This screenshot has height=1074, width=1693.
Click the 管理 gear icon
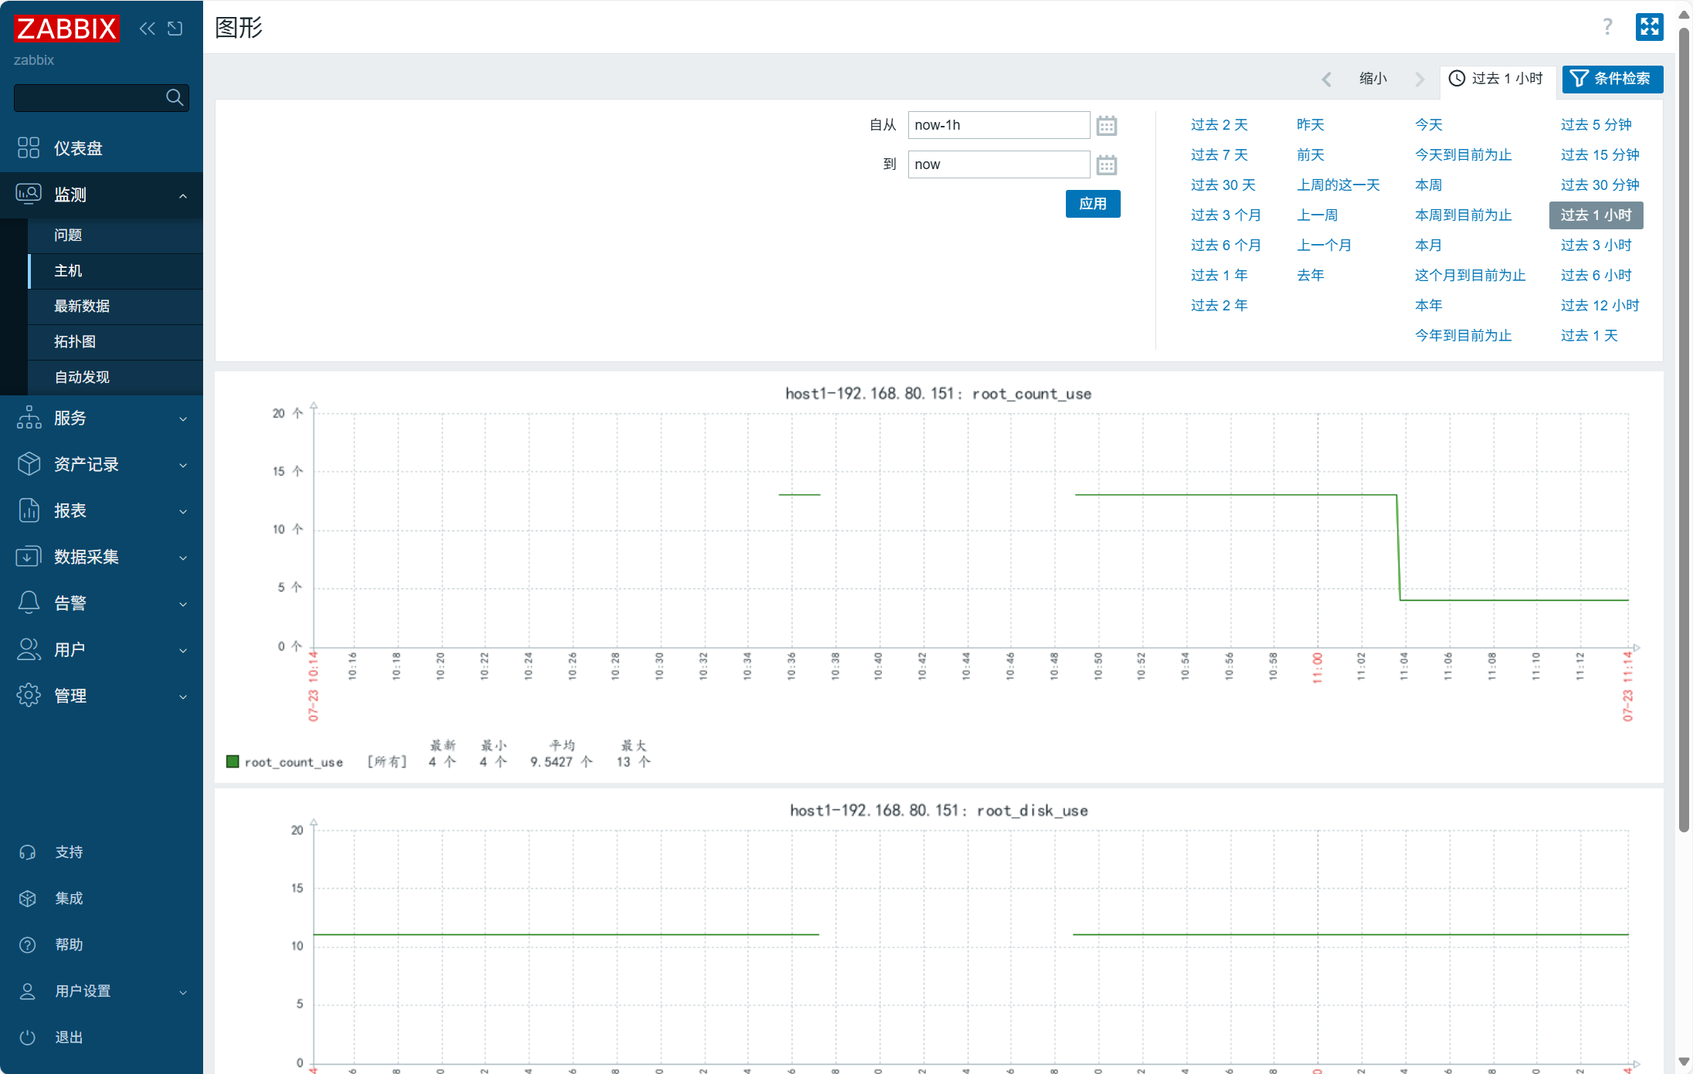point(29,696)
